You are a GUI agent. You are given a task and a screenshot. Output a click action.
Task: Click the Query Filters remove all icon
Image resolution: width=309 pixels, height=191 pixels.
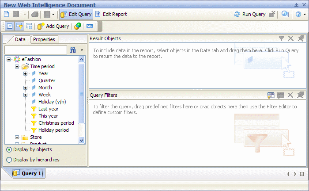300,95
